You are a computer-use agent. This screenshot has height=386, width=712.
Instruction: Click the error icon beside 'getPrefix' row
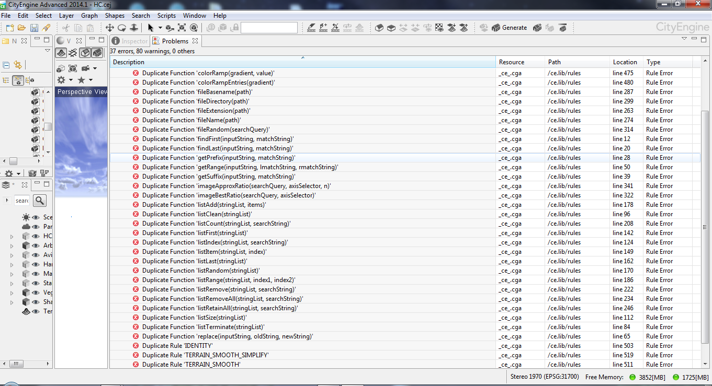point(135,158)
